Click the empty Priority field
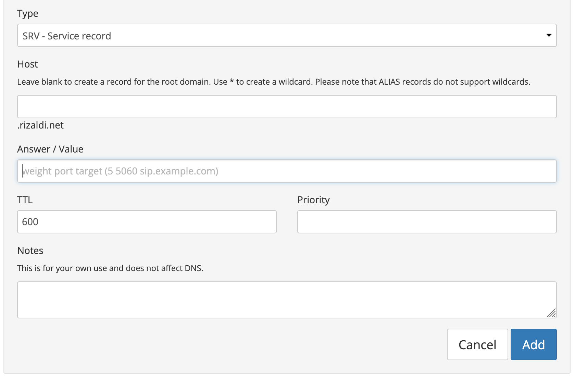574x377 pixels. click(x=427, y=221)
